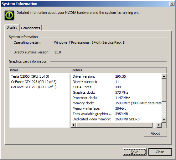Click the DirectX runtime version 11.0 value
Screen dimensions: 176x160
click(58, 52)
